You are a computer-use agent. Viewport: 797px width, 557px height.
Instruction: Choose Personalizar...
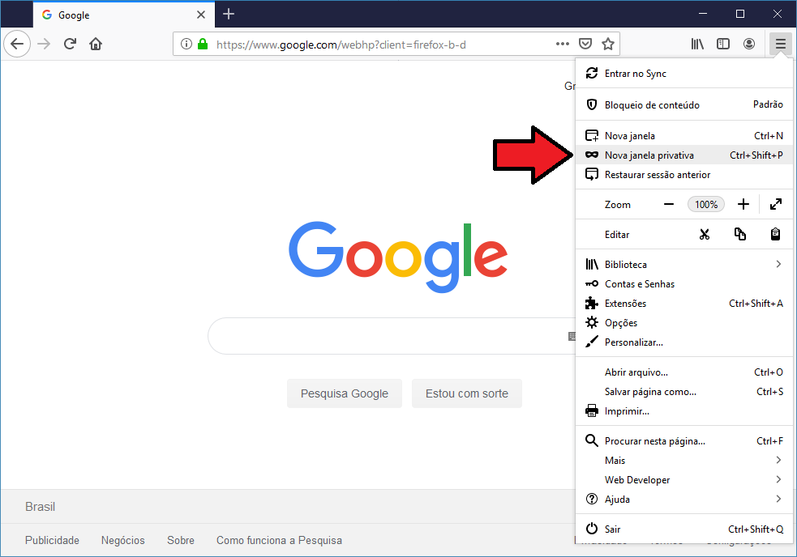(684, 342)
